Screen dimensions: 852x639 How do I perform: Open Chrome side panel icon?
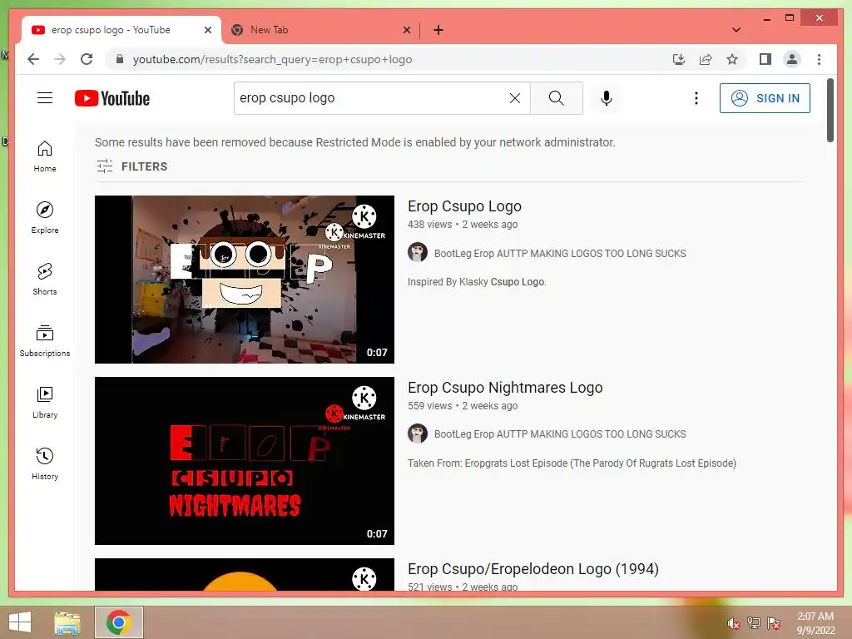coord(765,59)
